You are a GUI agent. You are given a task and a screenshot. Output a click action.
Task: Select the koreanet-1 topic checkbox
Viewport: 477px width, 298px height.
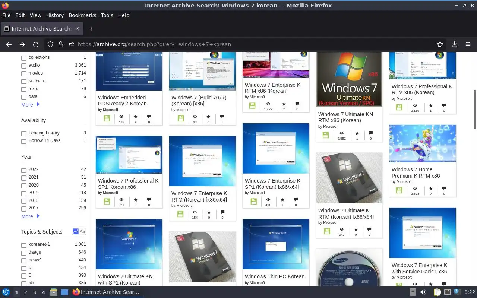pyautogui.click(x=24, y=245)
